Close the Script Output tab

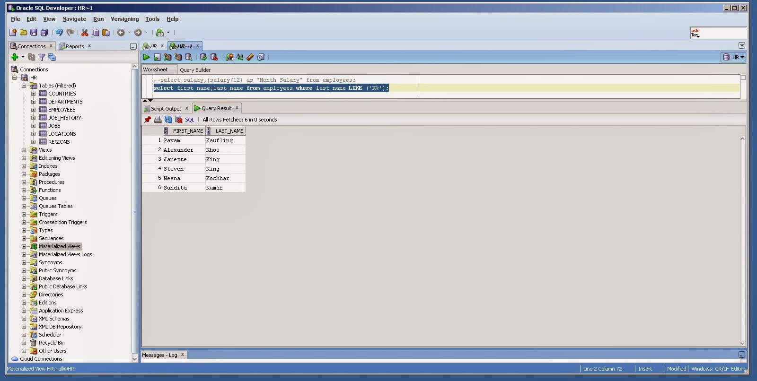pyautogui.click(x=187, y=108)
